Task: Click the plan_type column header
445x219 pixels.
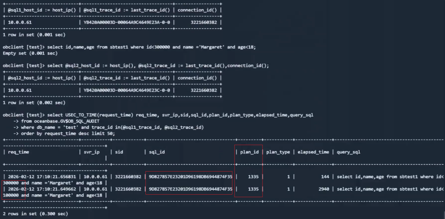Action: [279, 152]
